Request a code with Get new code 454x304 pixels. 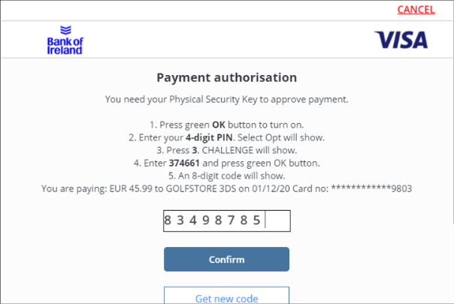tap(226, 298)
